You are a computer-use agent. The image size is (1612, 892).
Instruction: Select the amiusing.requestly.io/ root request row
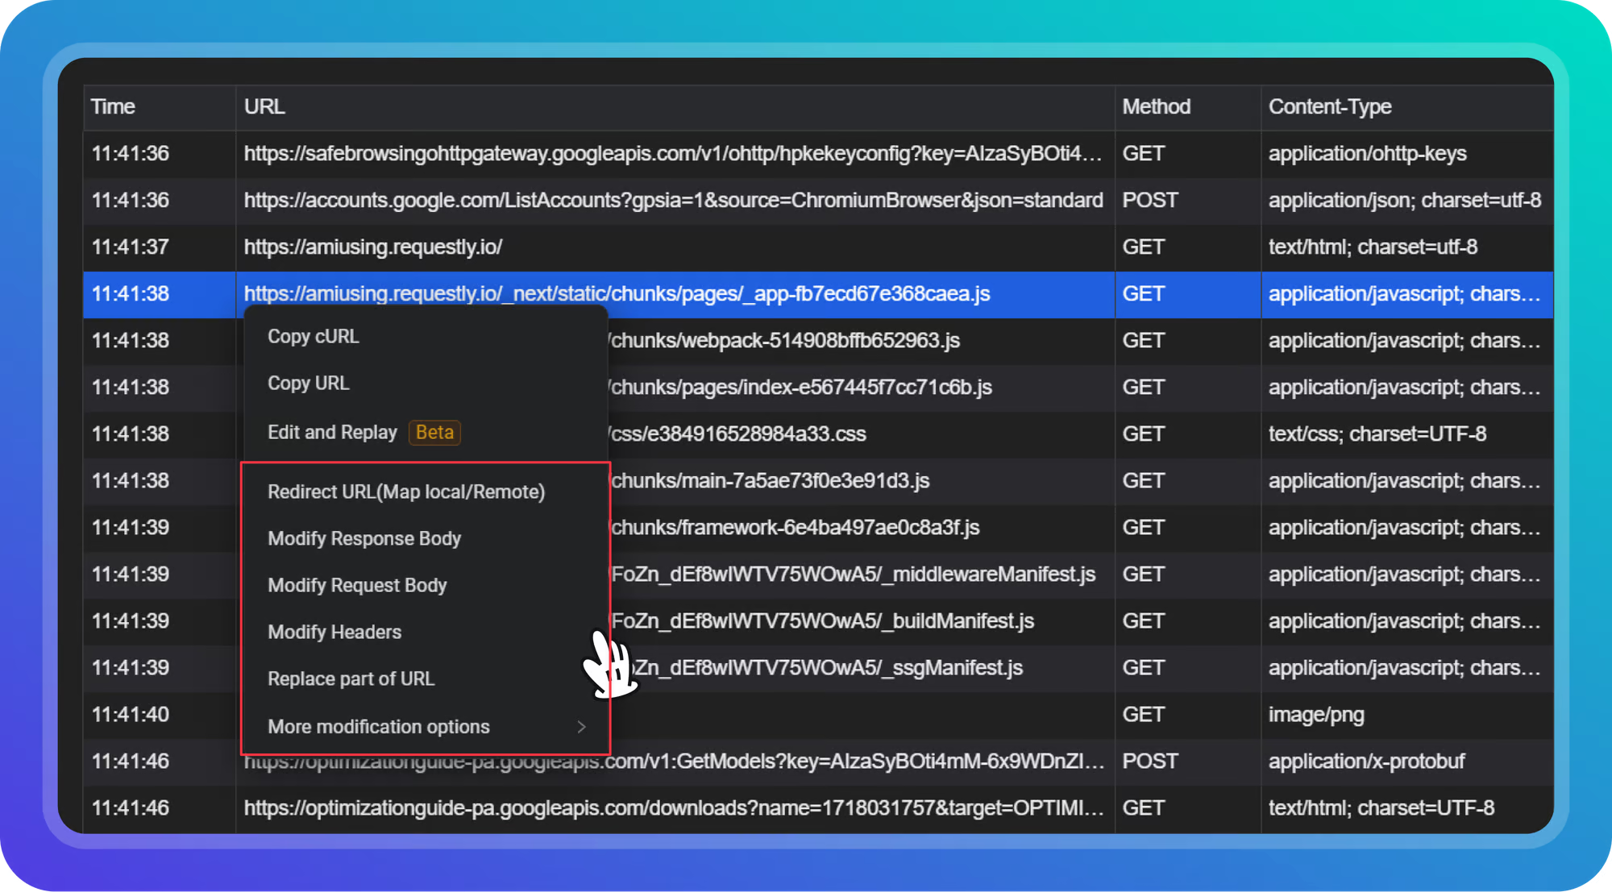(373, 247)
